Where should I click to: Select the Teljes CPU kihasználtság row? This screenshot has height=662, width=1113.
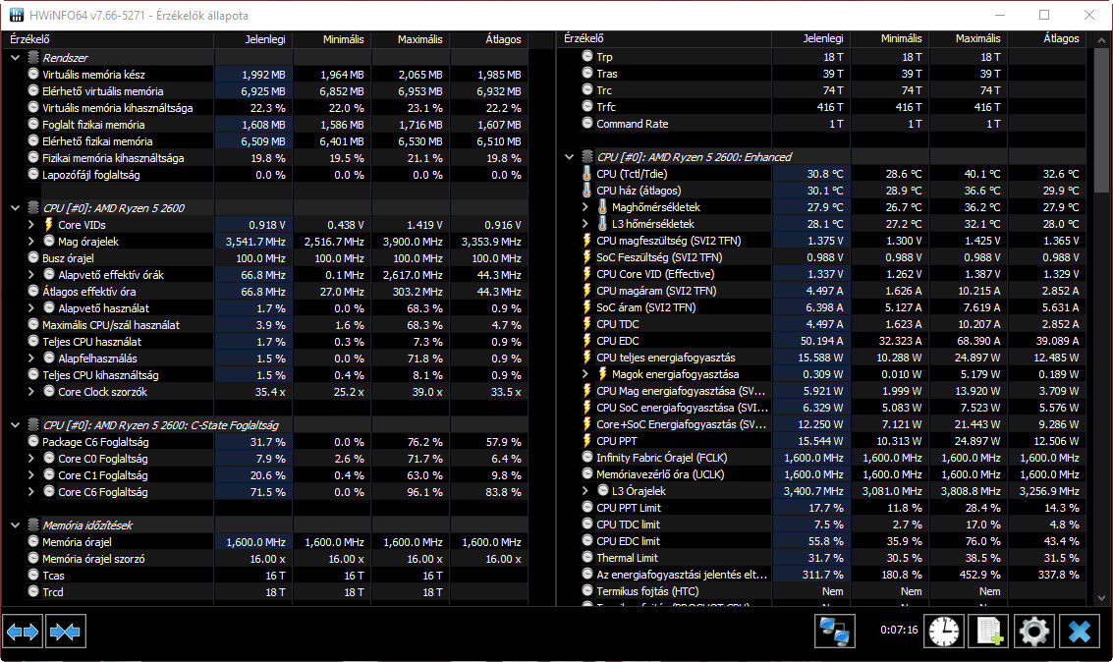pos(265,374)
